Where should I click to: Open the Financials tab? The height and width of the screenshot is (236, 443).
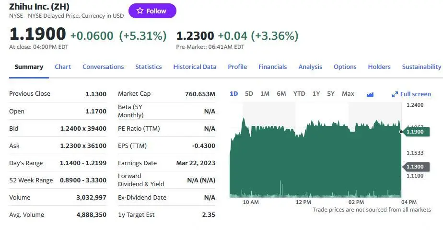point(272,67)
